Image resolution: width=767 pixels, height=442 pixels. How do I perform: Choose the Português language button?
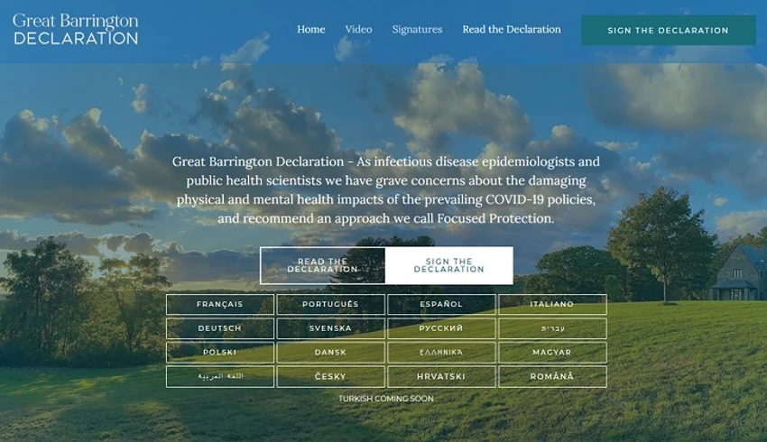(330, 304)
